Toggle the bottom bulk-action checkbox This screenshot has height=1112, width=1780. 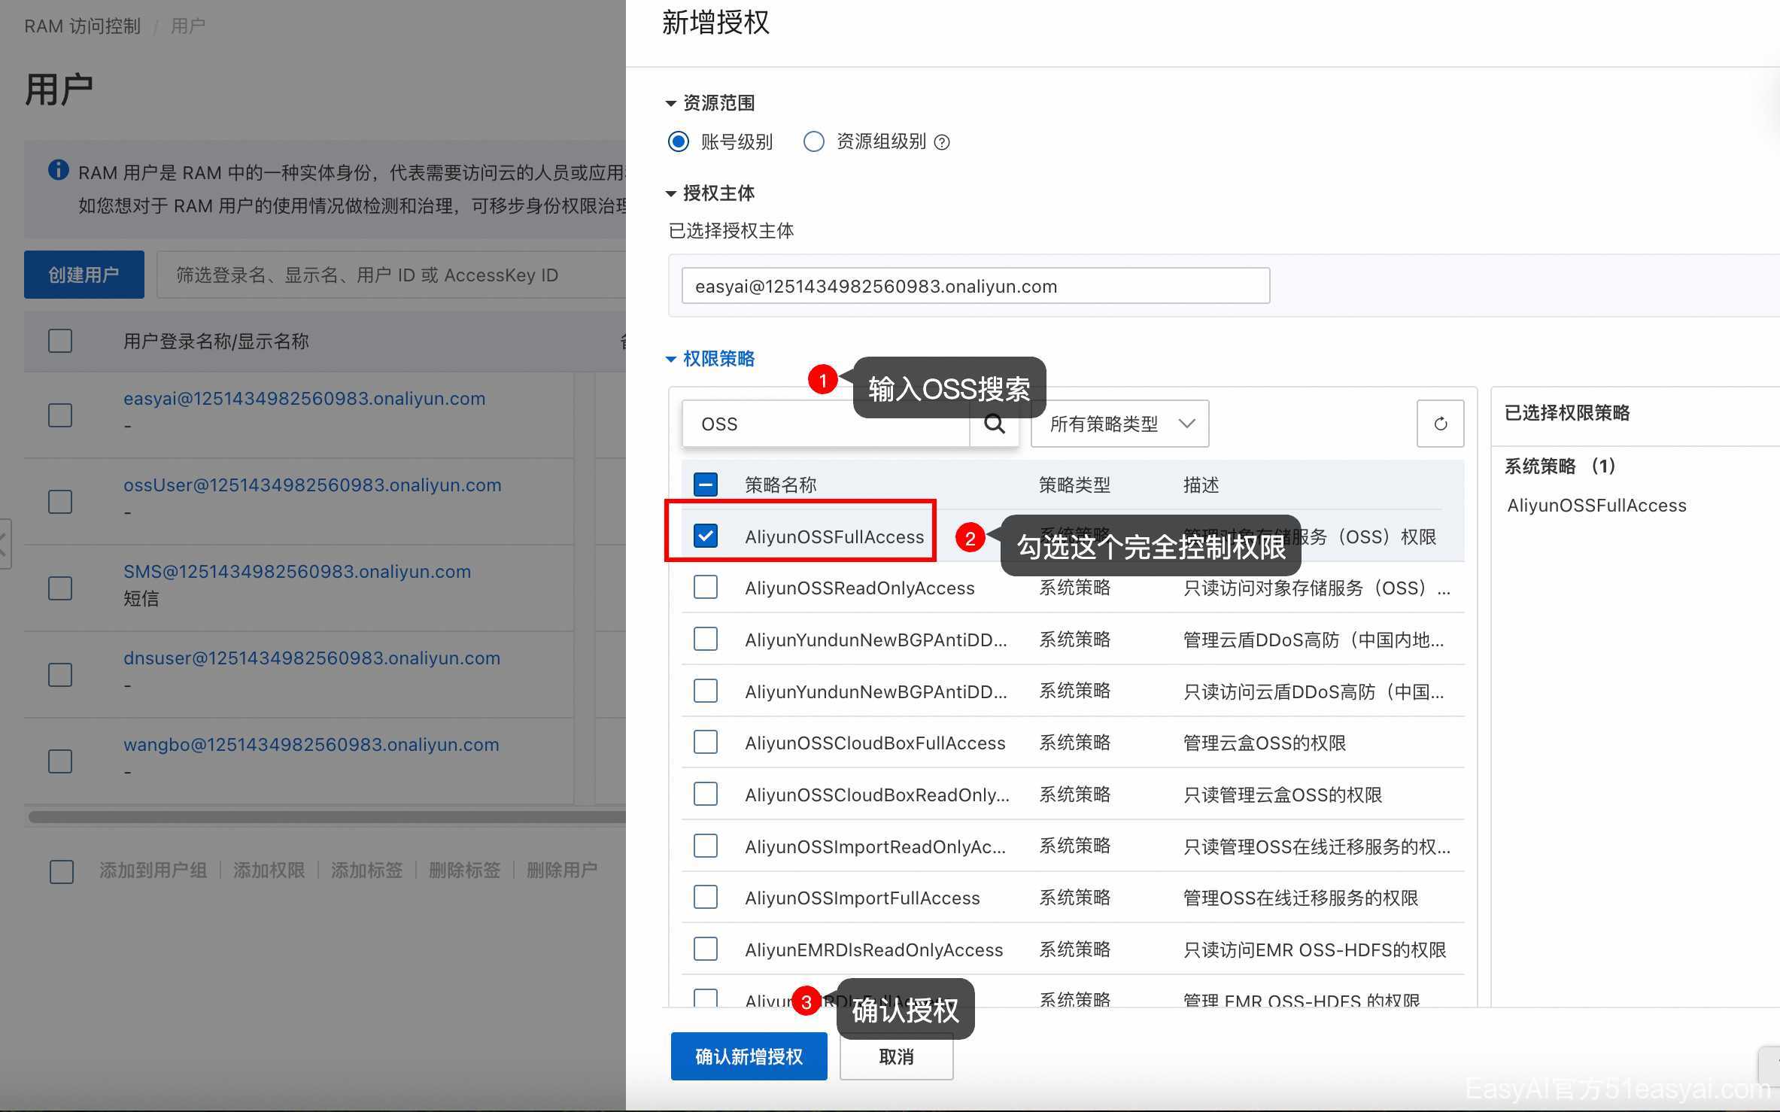pos(61,871)
